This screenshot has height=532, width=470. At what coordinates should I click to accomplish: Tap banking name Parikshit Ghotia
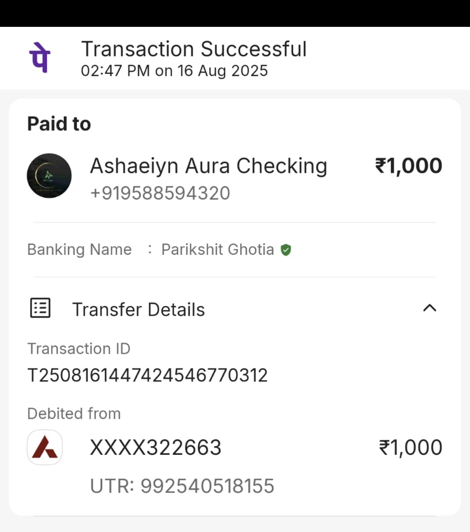[217, 250]
